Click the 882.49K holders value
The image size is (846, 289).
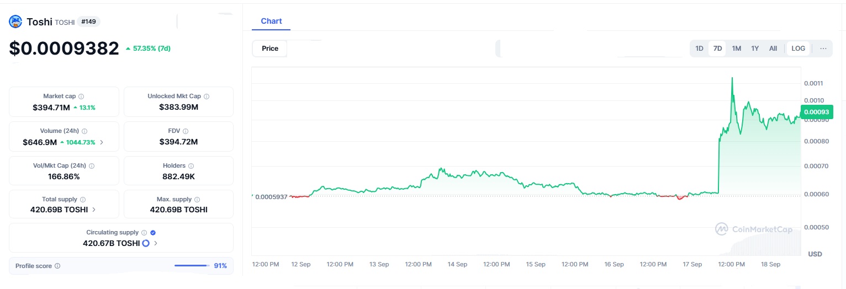[178, 176]
